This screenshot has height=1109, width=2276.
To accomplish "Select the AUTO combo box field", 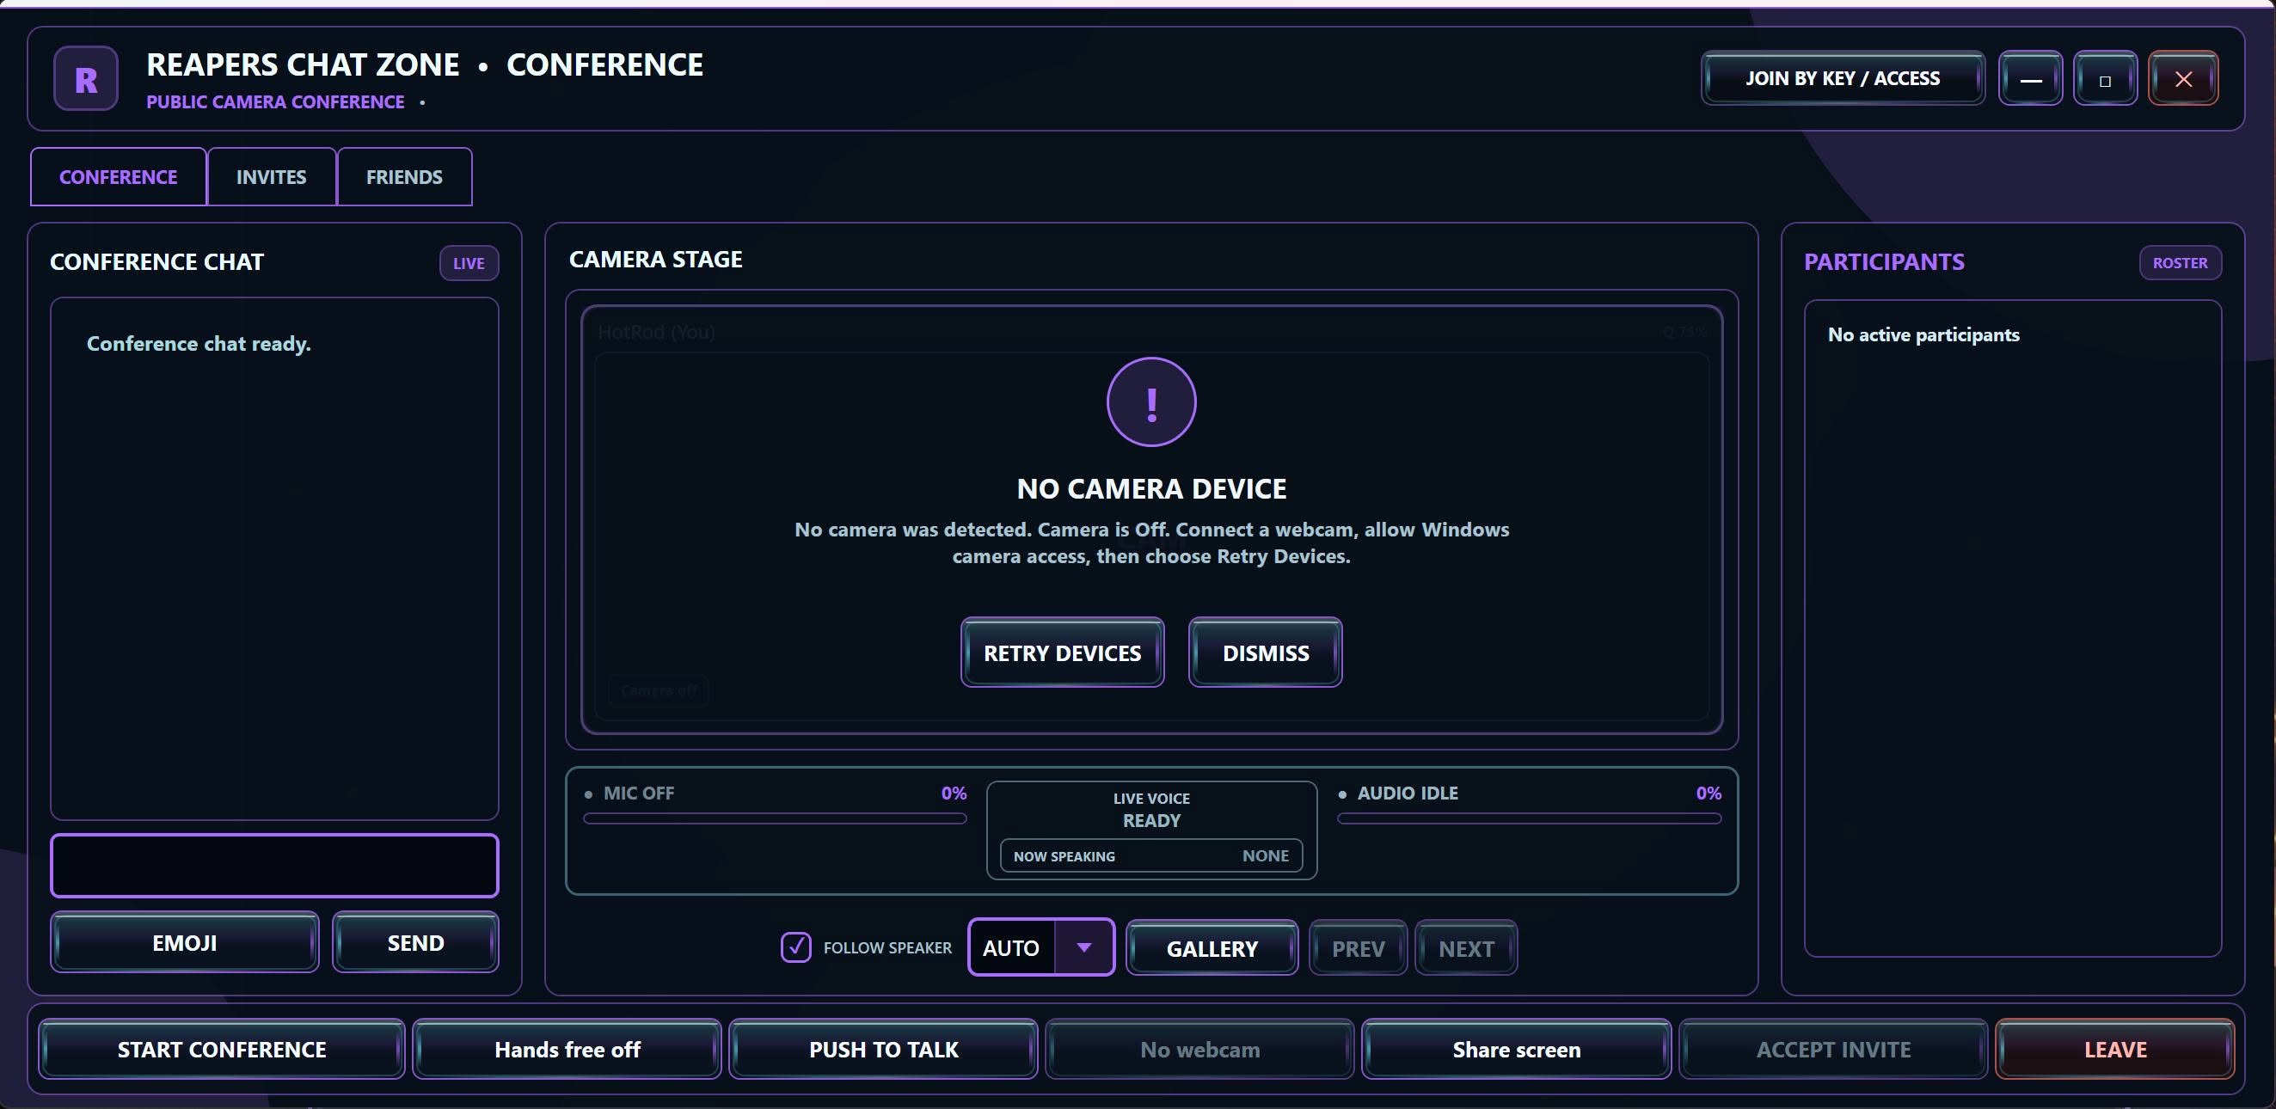I will tap(1040, 947).
